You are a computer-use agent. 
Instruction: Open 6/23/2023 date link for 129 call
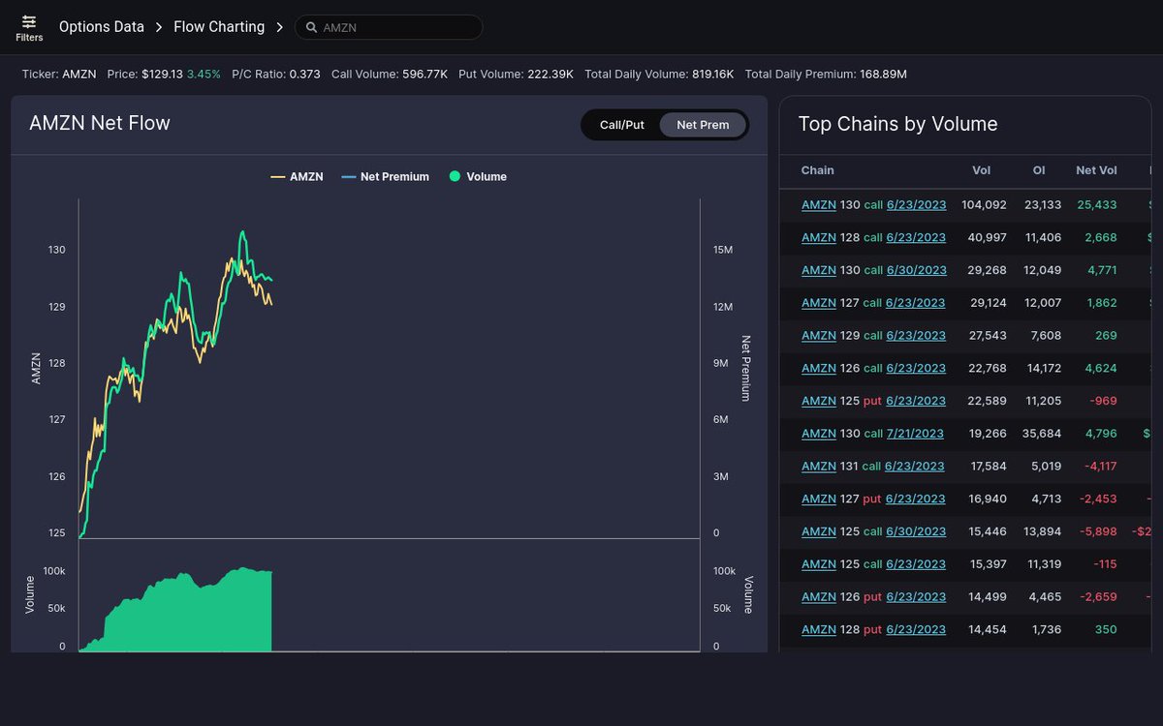(x=916, y=336)
